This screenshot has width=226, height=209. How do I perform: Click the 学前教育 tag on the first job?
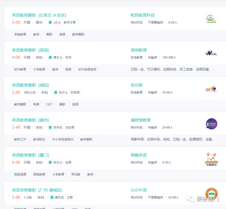tap(20, 34)
